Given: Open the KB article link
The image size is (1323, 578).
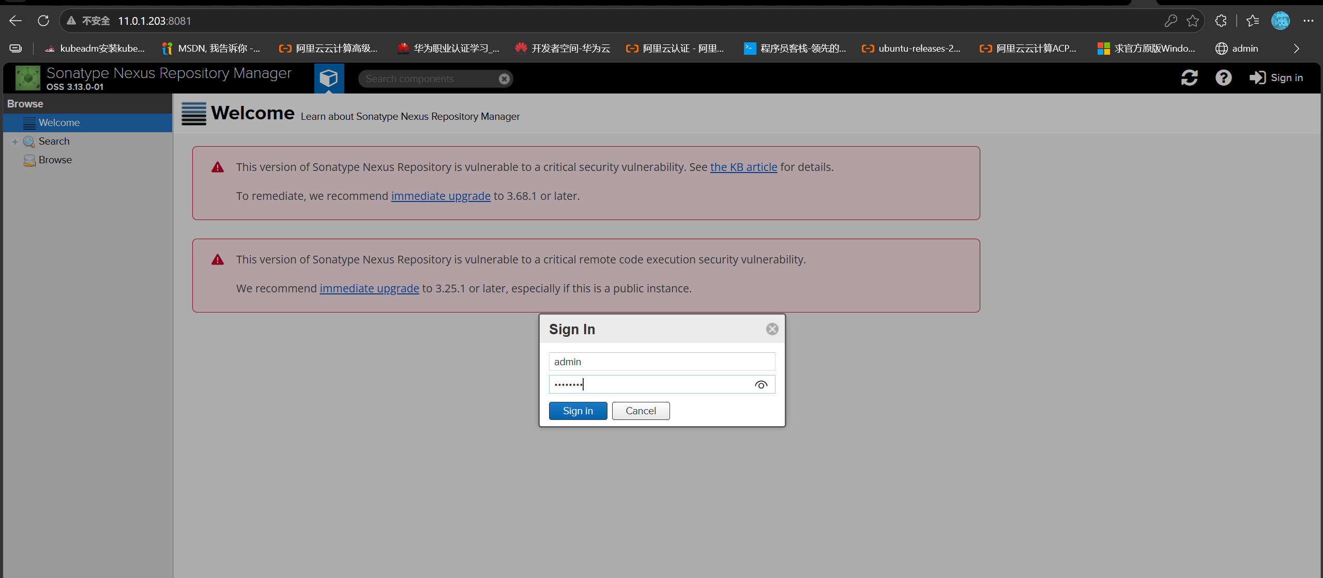Looking at the screenshot, I should (743, 167).
